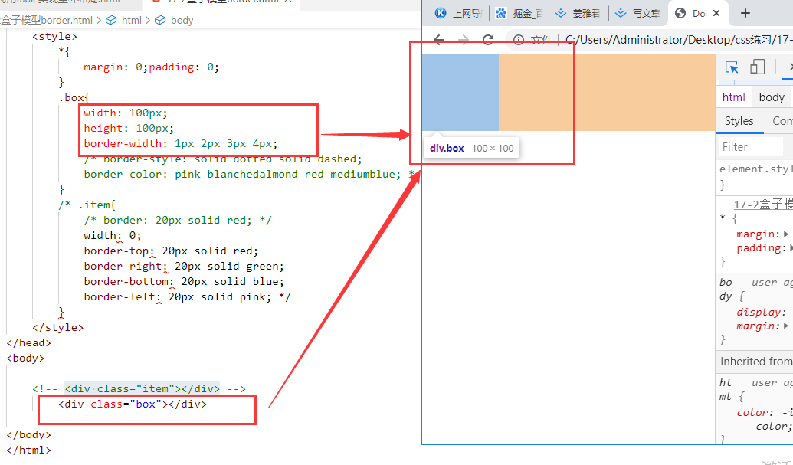Close the active Do browser tab
The height and width of the screenshot is (465, 793).
click(716, 13)
